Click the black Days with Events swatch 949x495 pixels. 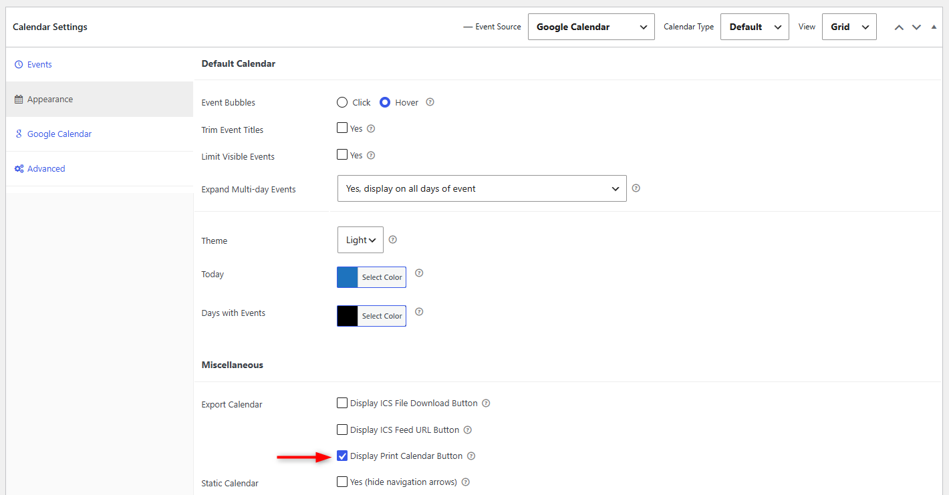tap(348, 316)
